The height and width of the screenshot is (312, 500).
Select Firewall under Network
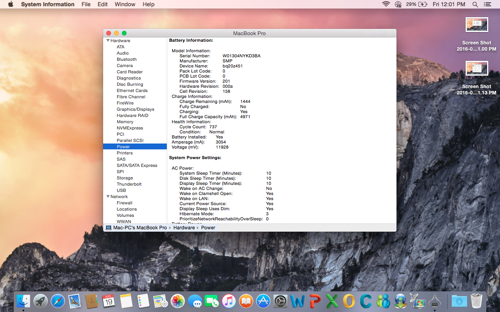click(125, 203)
